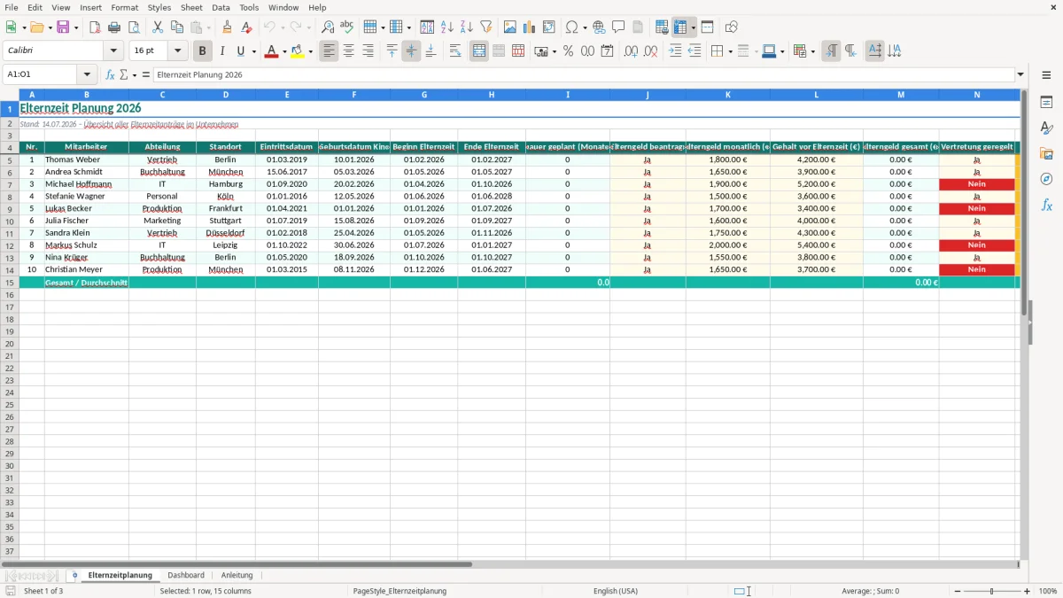
Task: Open the sidebar Navigator compass icon
Action: click(x=1046, y=179)
